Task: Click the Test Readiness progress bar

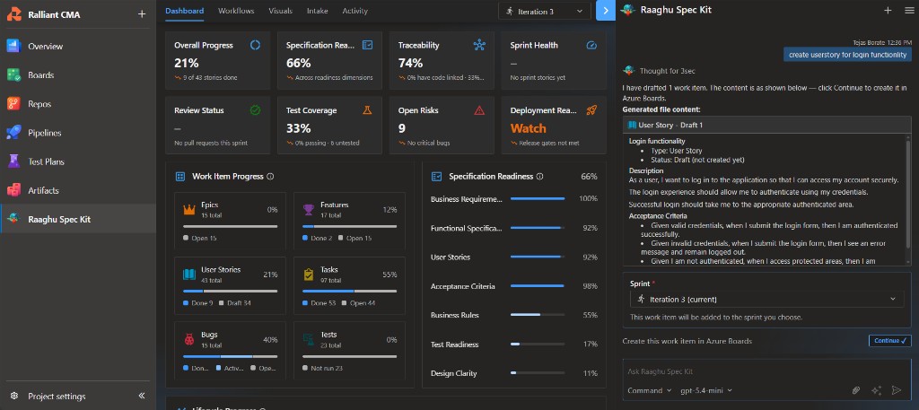Action: (538, 344)
